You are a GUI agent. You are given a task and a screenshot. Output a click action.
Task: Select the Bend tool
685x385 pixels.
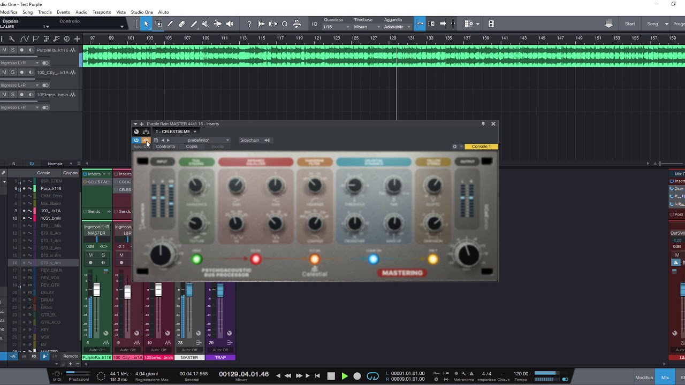tap(217, 24)
